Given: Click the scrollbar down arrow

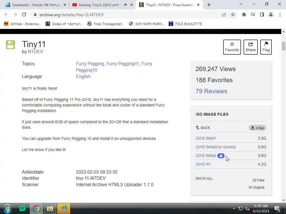Looking at the screenshot, I should pos(283,200).
